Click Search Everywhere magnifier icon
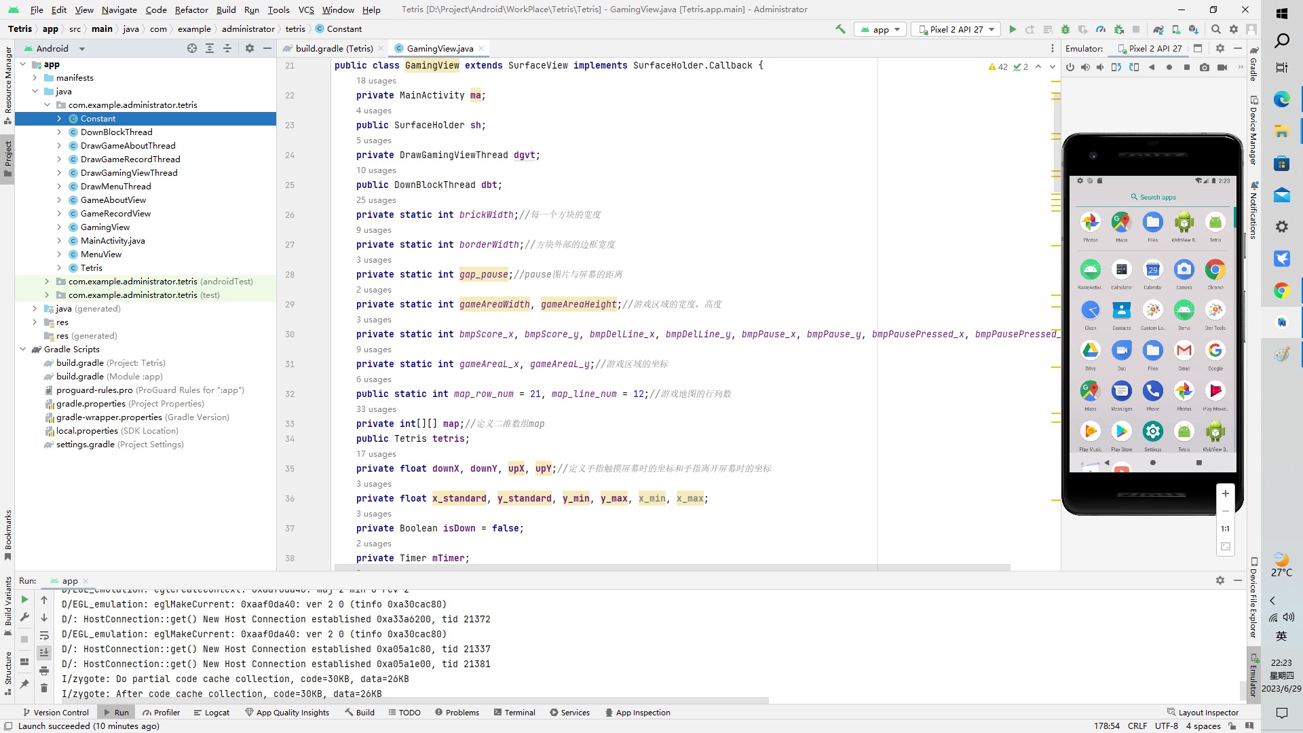 point(1216,29)
